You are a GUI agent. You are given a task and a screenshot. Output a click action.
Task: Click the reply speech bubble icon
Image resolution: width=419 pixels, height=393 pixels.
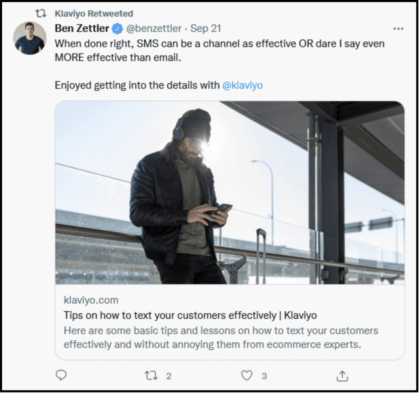61,375
